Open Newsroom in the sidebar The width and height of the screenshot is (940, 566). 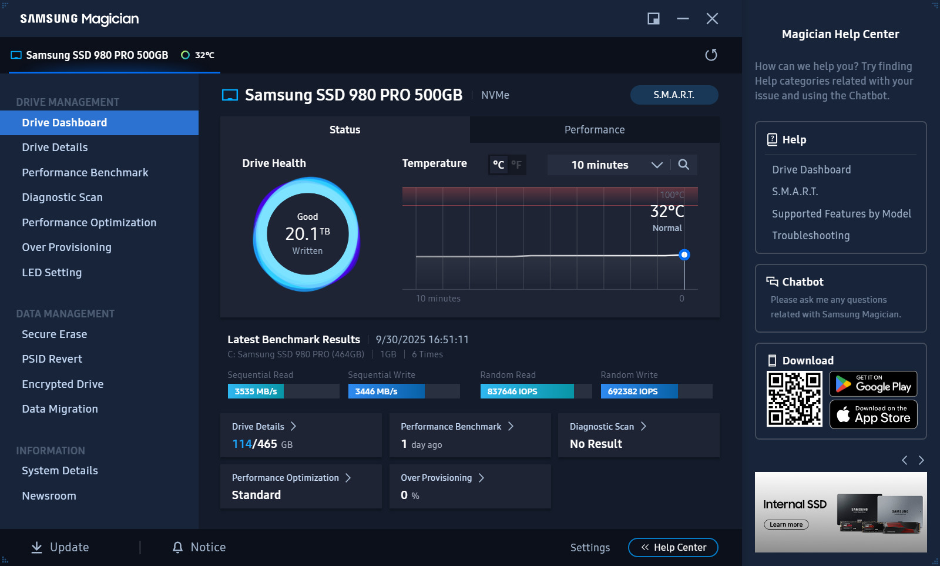point(99,496)
